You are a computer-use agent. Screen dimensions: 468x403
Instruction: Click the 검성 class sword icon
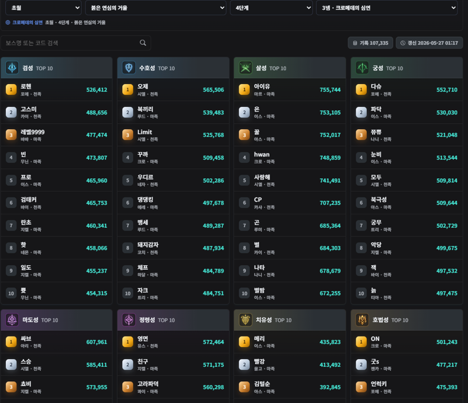[12, 68]
